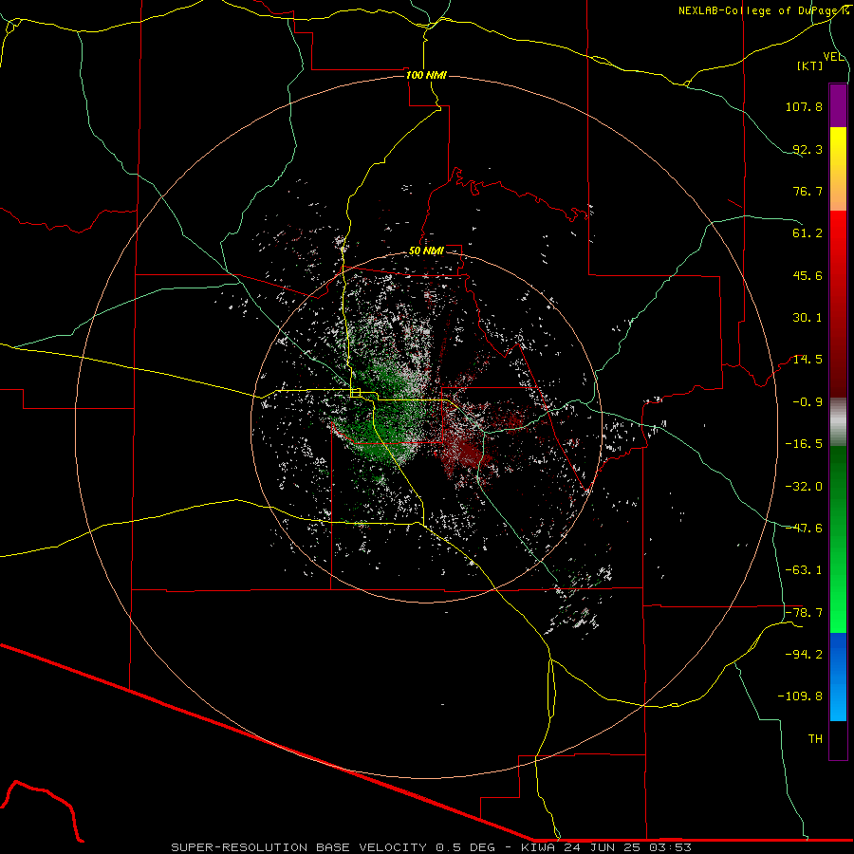Click the 30.1 velocity scale value

(808, 318)
